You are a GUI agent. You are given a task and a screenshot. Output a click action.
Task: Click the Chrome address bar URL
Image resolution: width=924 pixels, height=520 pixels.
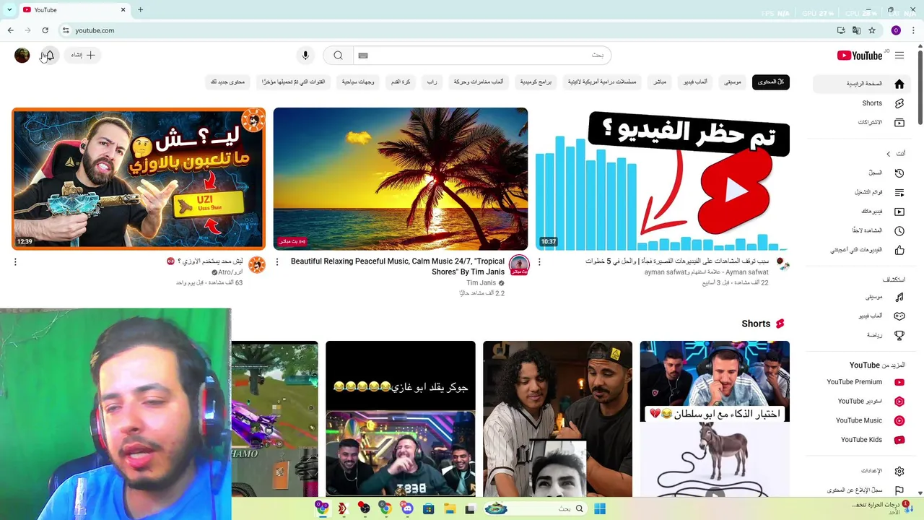[x=95, y=30]
